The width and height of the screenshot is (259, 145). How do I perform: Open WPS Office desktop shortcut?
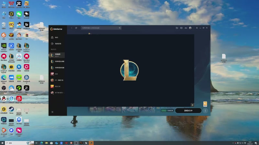click(11, 5)
